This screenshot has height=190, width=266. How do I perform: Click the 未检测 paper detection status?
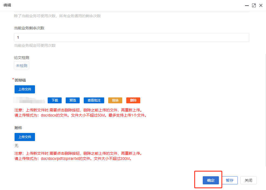pyautogui.click(x=22, y=66)
